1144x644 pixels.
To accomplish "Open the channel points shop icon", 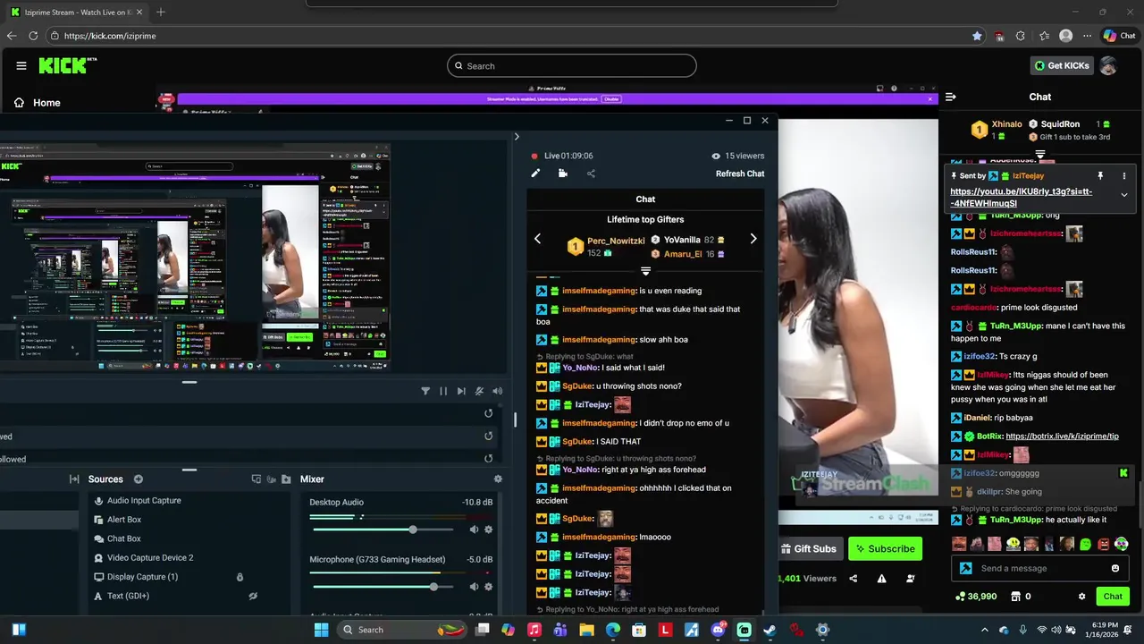I will [x=1015, y=597].
